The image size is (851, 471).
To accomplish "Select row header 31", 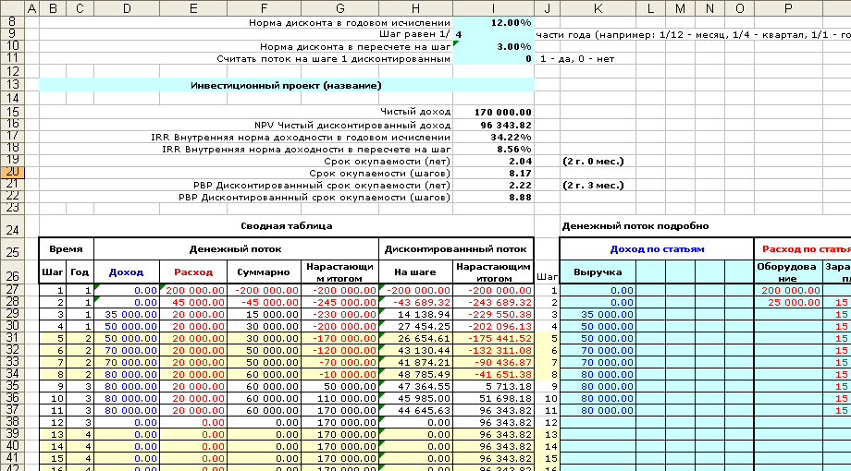I will tap(12, 338).
